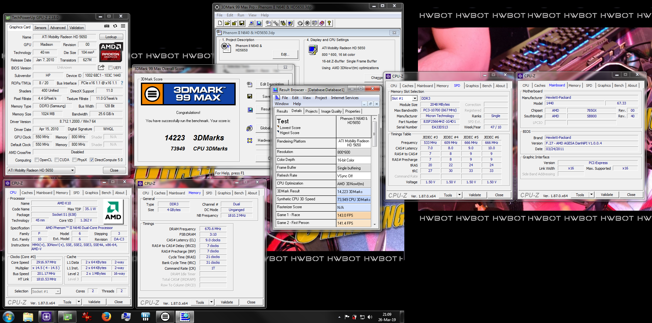Click the Project Description document icon in 3DMark toolbar
The height and width of the screenshot is (323, 652).
pos(268,23)
